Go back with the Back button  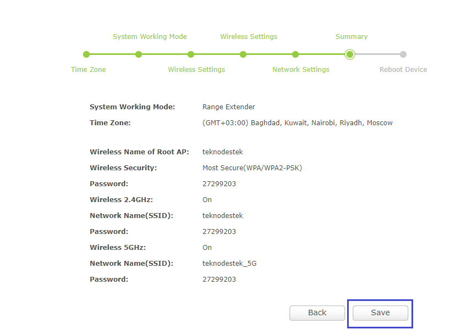[x=317, y=312]
